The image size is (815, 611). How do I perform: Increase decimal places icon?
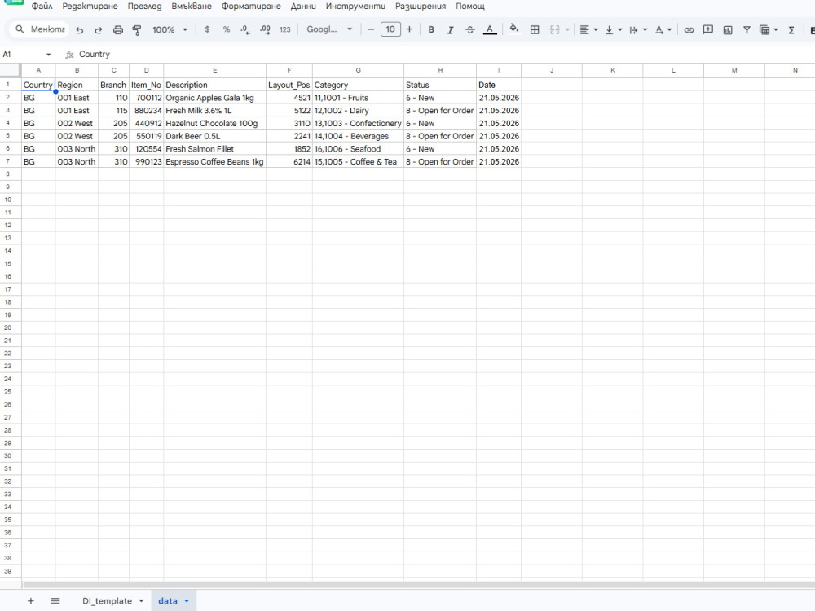pos(265,29)
